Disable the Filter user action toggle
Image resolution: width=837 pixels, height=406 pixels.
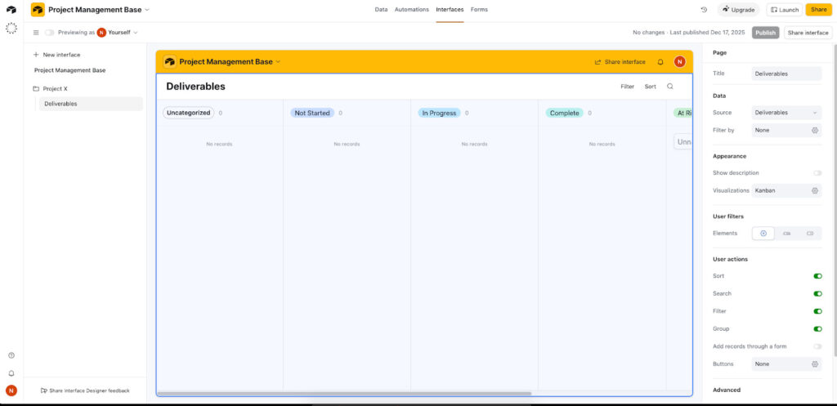[817, 311]
